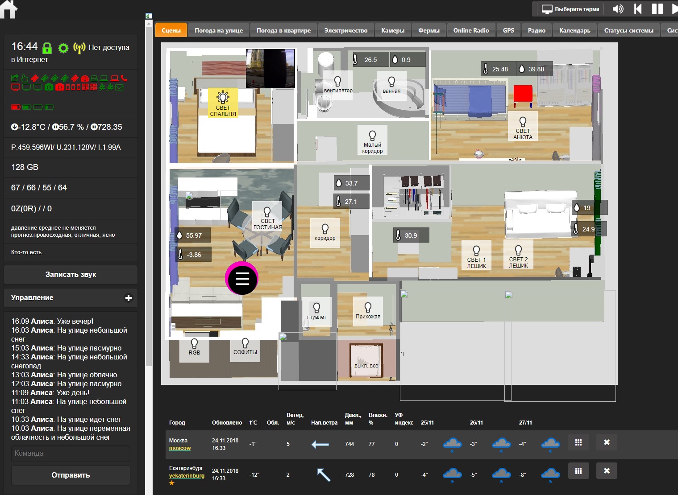Screen dimensions: 678x495
Task: Switch the RGB light on or off
Action: pyautogui.click(x=194, y=347)
